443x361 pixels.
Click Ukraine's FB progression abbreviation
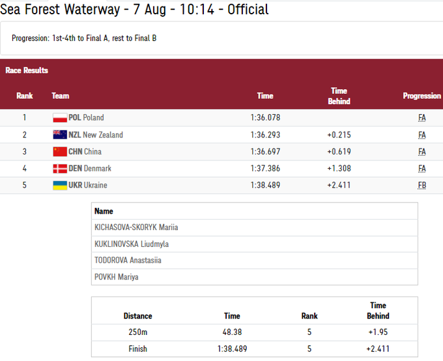pos(422,186)
